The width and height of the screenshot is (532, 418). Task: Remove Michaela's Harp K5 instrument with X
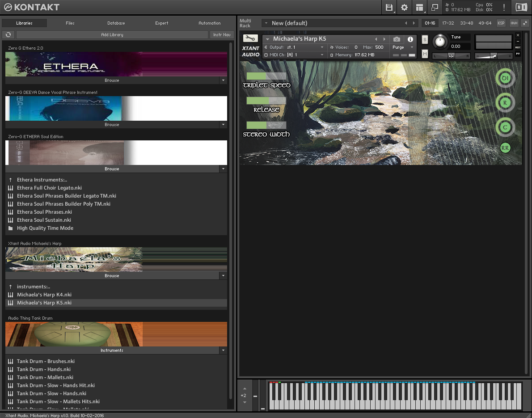(x=518, y=35)
